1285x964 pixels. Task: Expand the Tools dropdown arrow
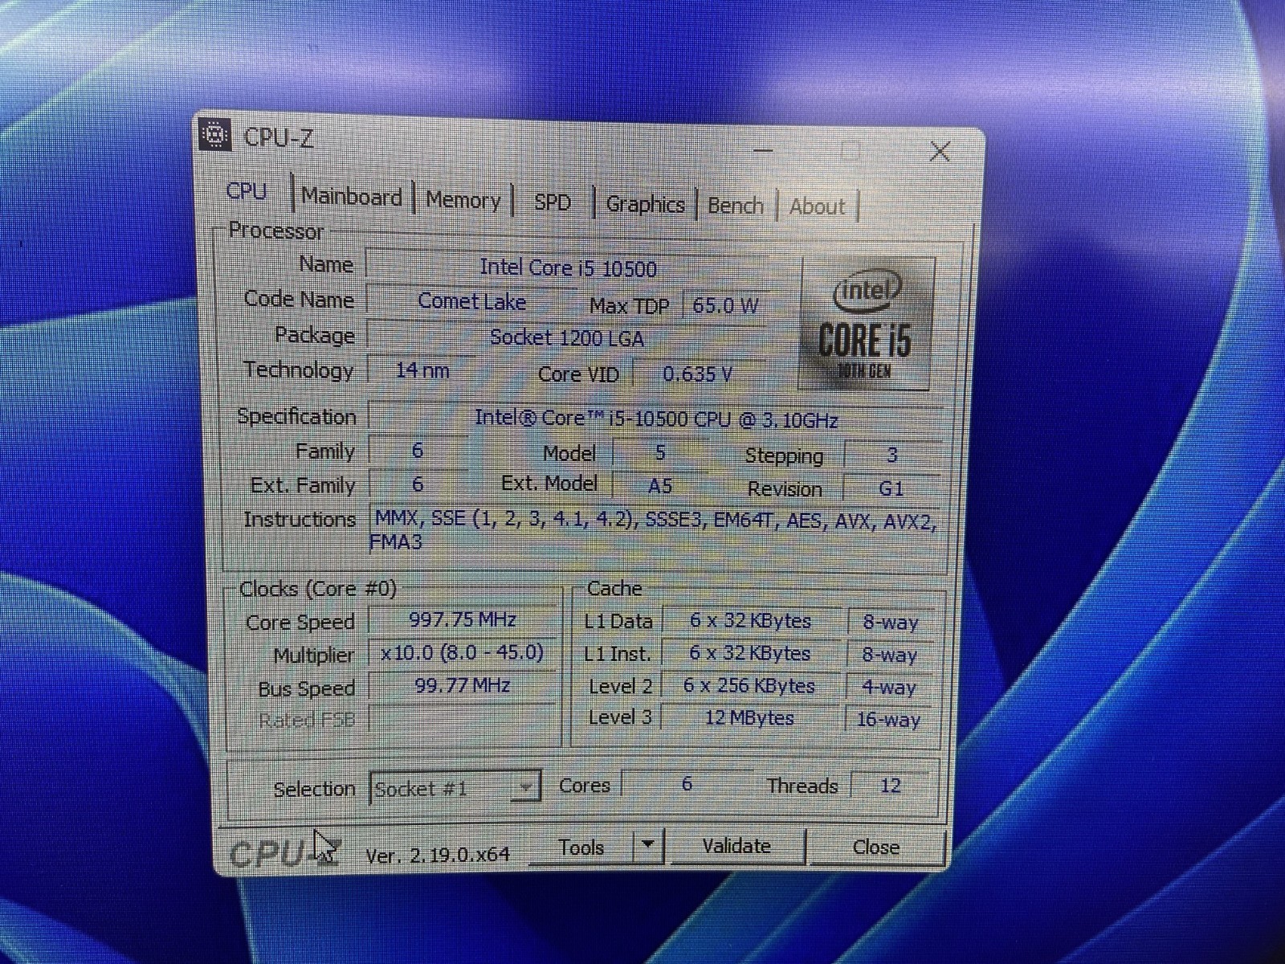[x=647, y=846]
